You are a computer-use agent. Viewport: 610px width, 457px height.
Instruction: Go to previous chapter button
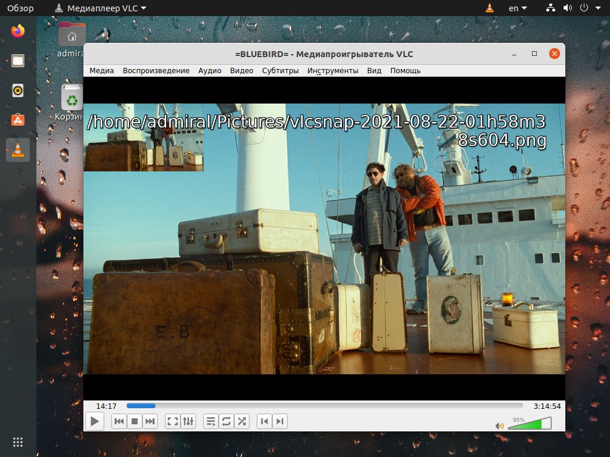(x=264, y=421)
